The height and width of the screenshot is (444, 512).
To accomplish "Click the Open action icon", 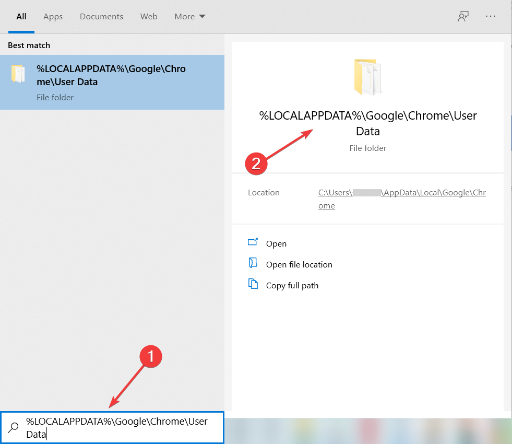I will 253,242.
